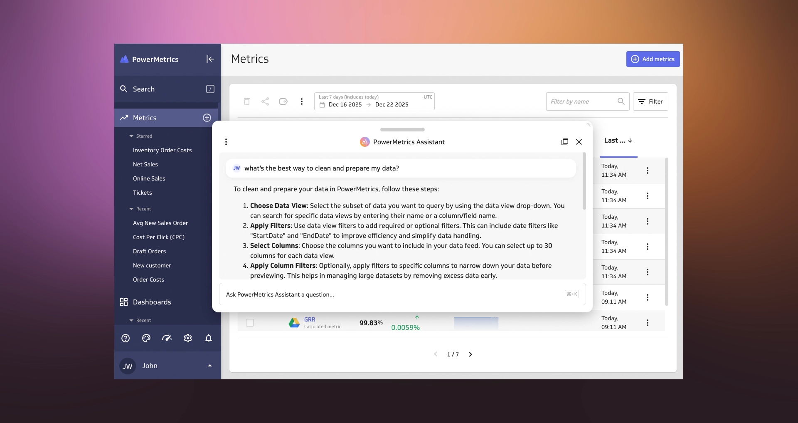Open the PowerMetrics Assistant options menu
This screenshot has height=423, width=798.
[x=226, y=142]
